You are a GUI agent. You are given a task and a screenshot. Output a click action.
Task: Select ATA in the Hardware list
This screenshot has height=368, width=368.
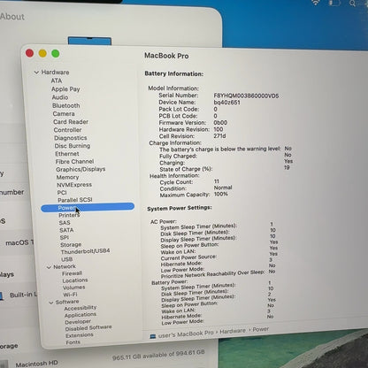pyautogui.click(x=57, y=80)
